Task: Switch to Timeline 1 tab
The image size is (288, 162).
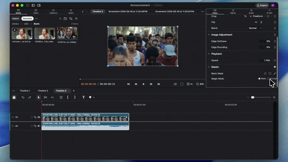Action: coord(25,91)
